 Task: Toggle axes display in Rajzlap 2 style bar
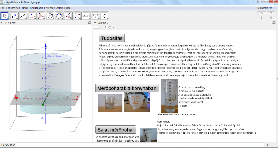pos(96,27)
